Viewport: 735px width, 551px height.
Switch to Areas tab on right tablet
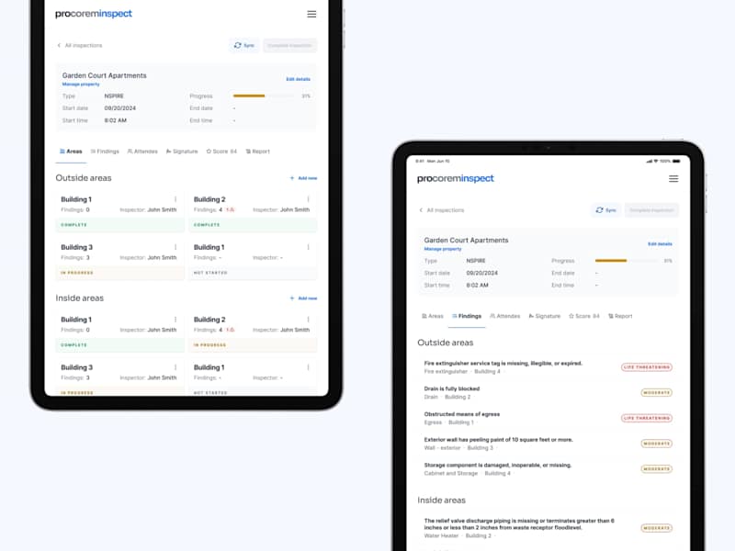432,316
